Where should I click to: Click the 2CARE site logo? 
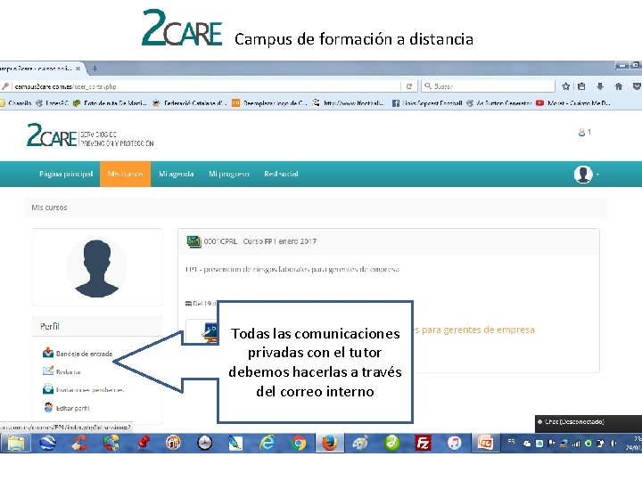click(90, 135)
